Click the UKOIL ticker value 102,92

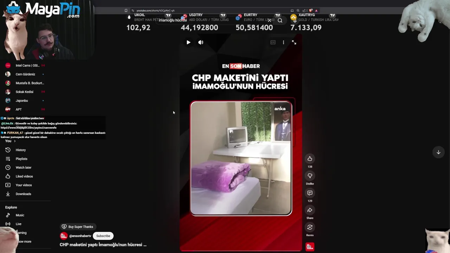click(138, 27)
